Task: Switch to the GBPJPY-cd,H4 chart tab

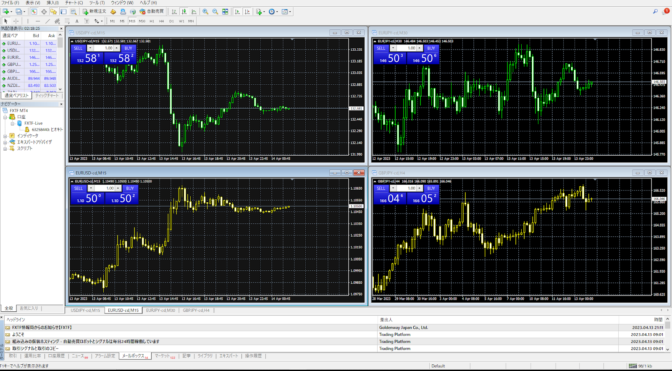Action: pos(196,311)
